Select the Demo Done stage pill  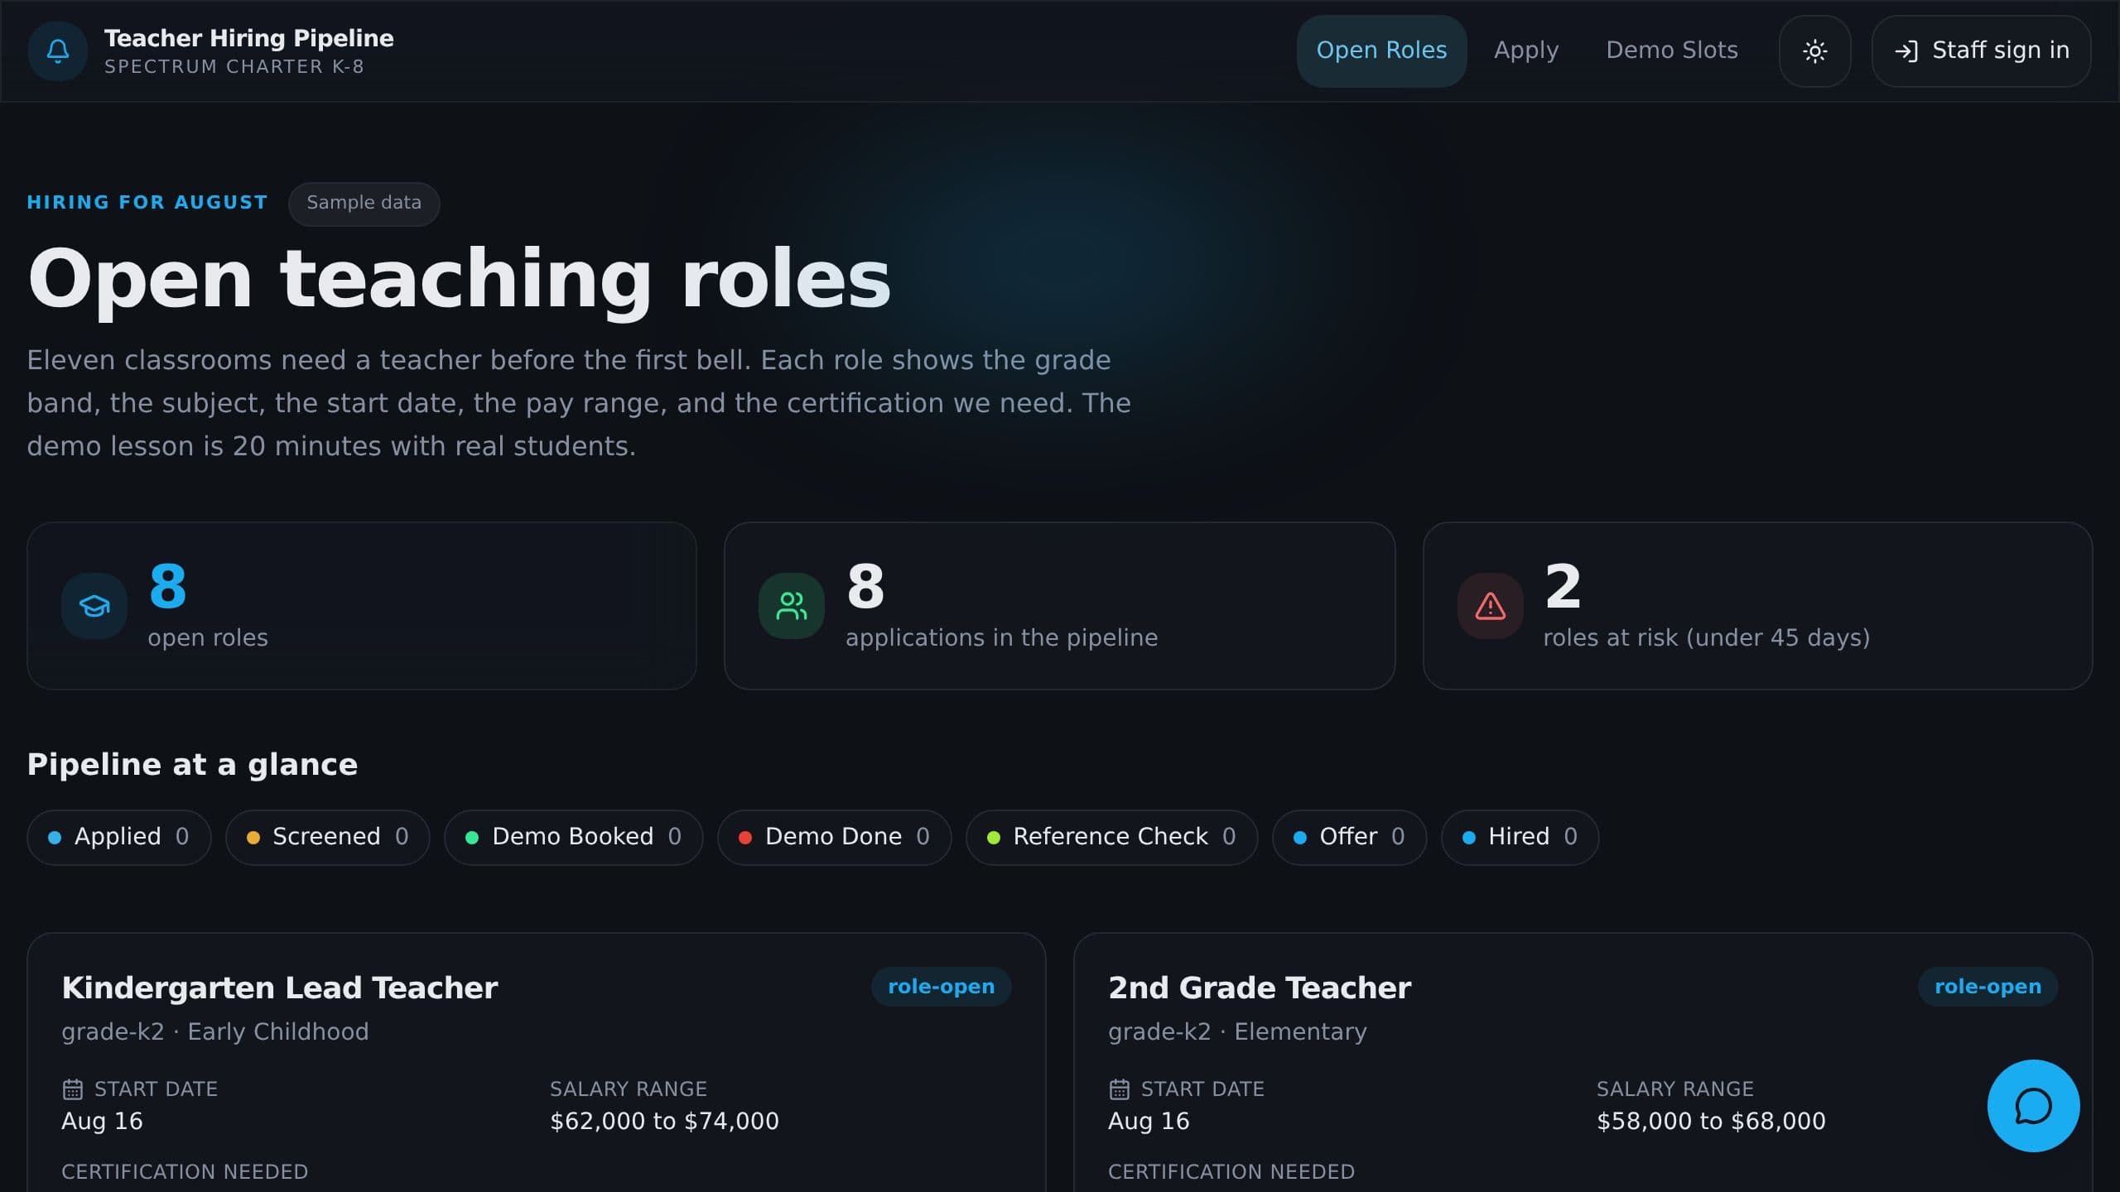tap(834, 837)
